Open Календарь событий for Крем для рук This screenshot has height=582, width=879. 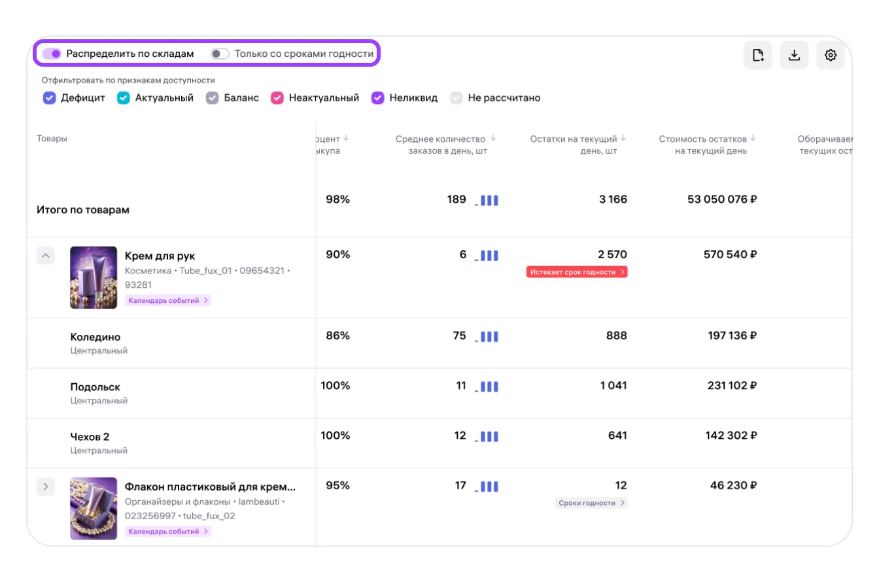[x=168, y=301]
